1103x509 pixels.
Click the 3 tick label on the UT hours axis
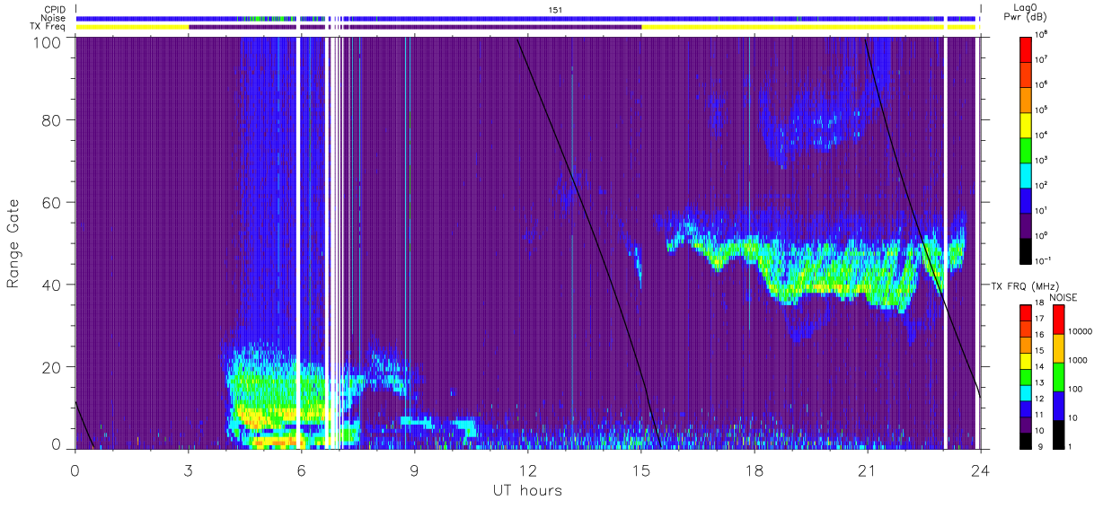pyautogui.click(x=188, y=470)
